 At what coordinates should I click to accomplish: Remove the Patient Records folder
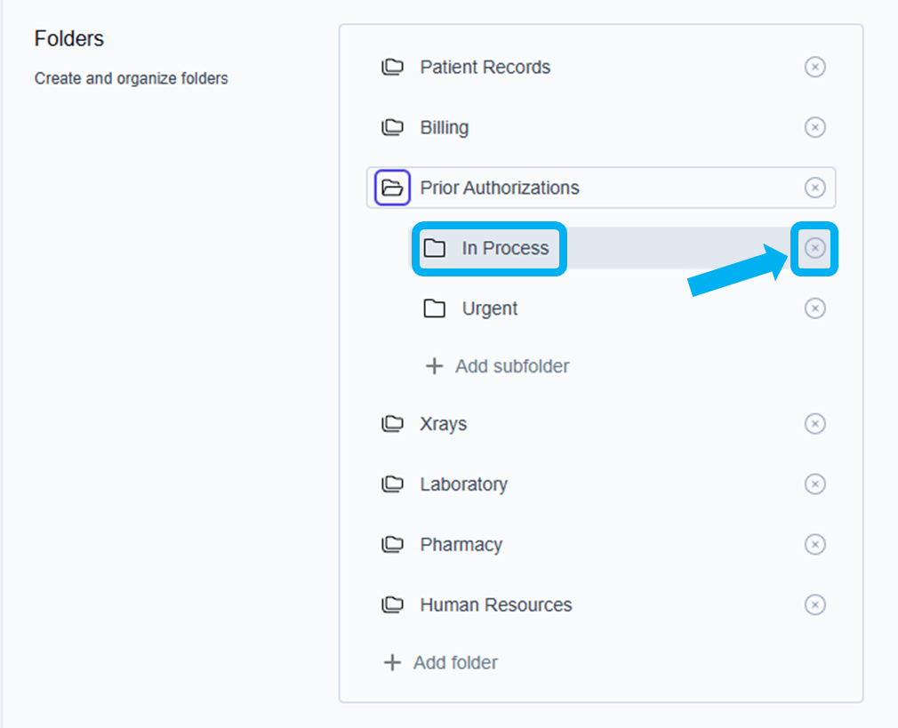(x=814, y=67)
